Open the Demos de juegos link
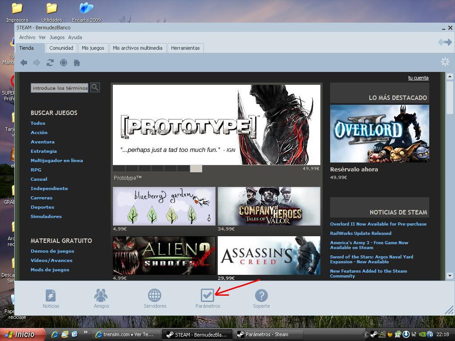Viewport: 455px width, 341px height. coord(52,251)
